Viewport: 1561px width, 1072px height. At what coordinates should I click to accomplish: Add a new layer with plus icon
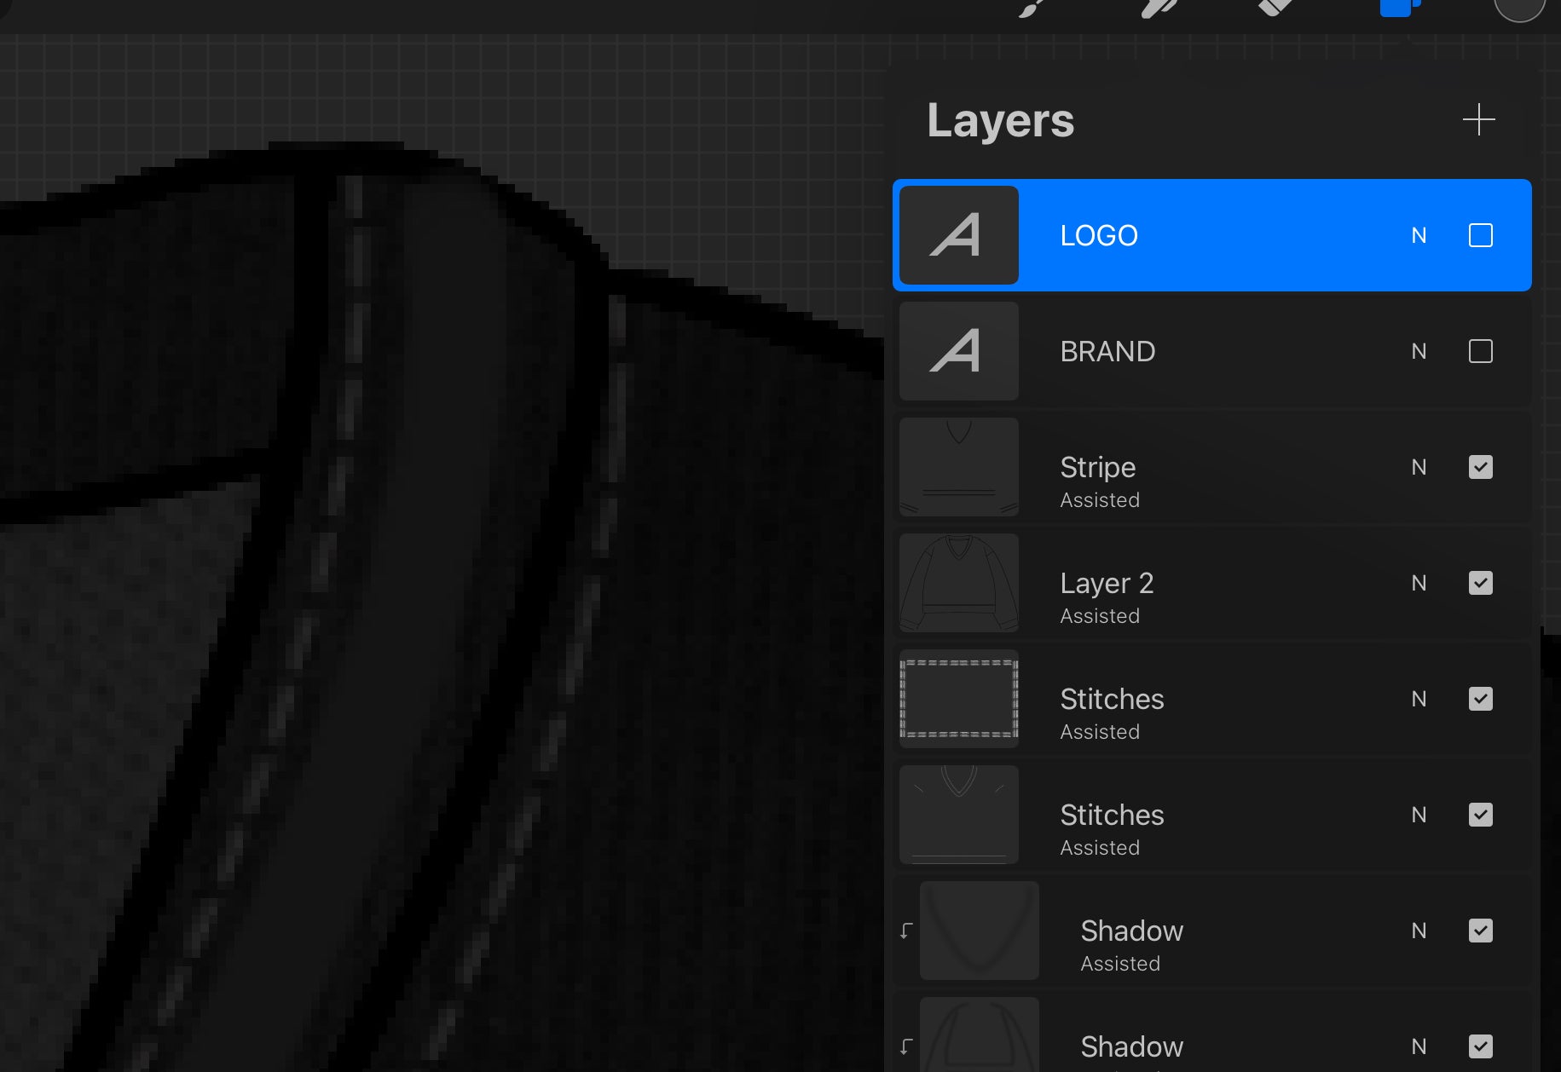1478,120
